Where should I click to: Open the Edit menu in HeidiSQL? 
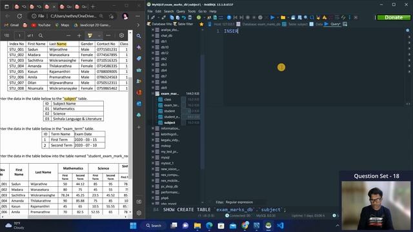click(x=158, y=12)
